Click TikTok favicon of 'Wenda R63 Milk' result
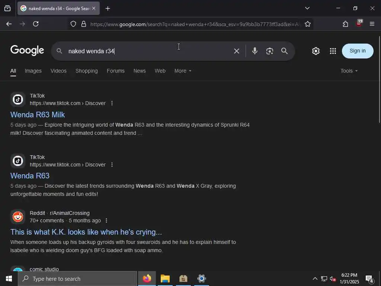 click(x=18, y=99)
